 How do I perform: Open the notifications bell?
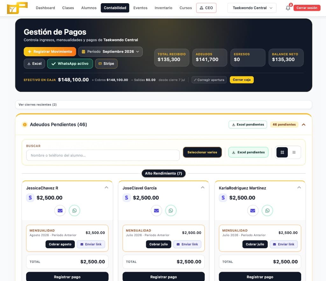pos(288,8)
